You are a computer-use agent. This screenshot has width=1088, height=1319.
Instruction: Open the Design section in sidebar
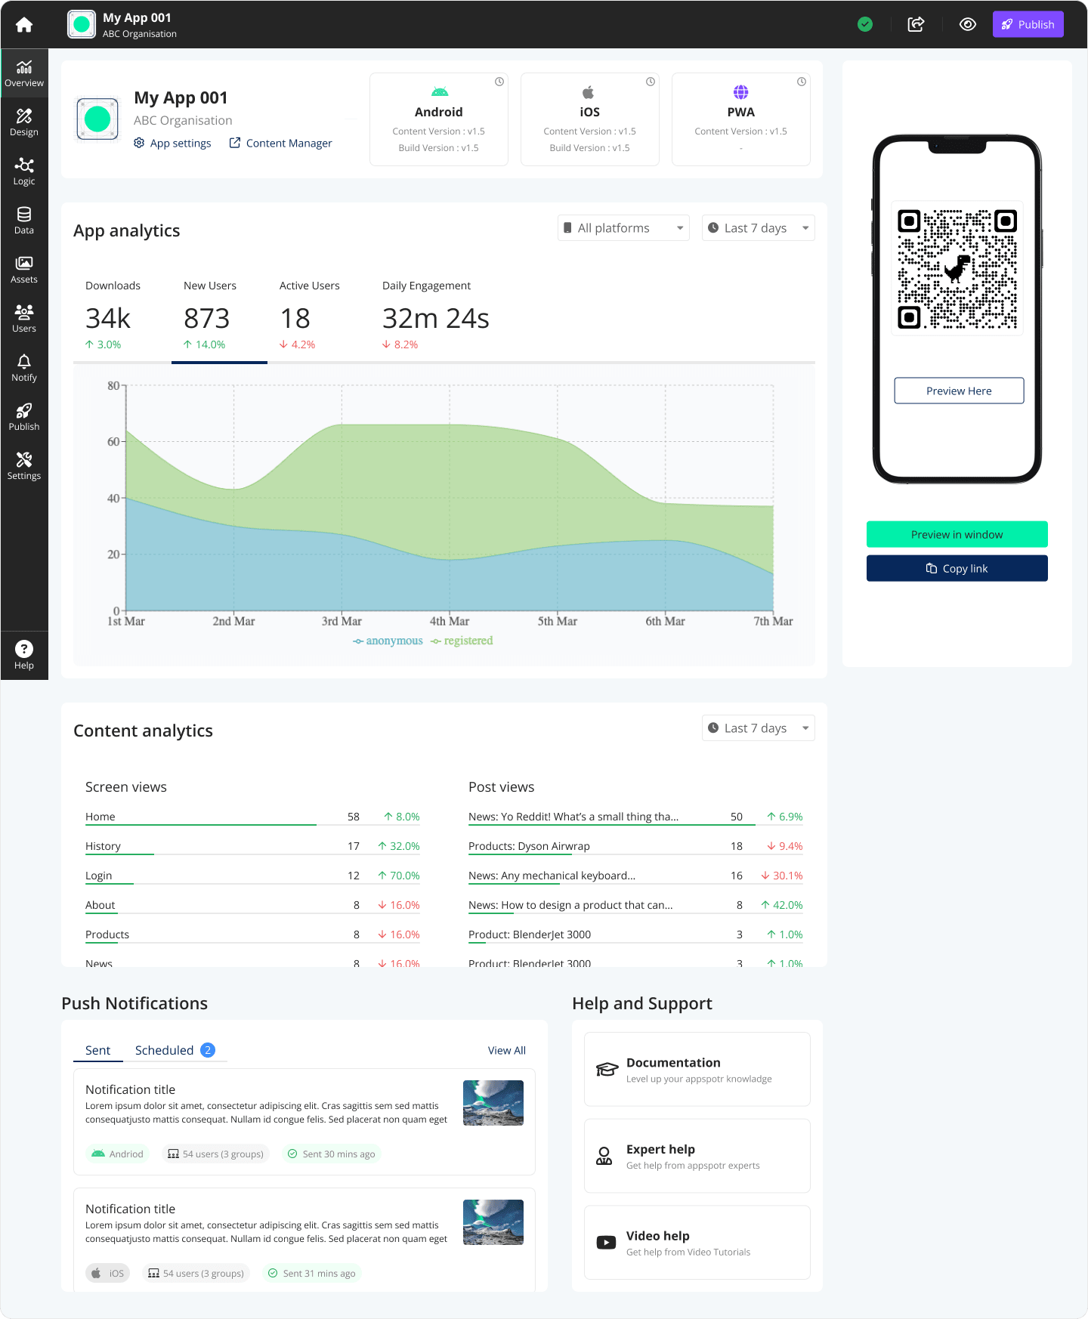coord(24,122)
